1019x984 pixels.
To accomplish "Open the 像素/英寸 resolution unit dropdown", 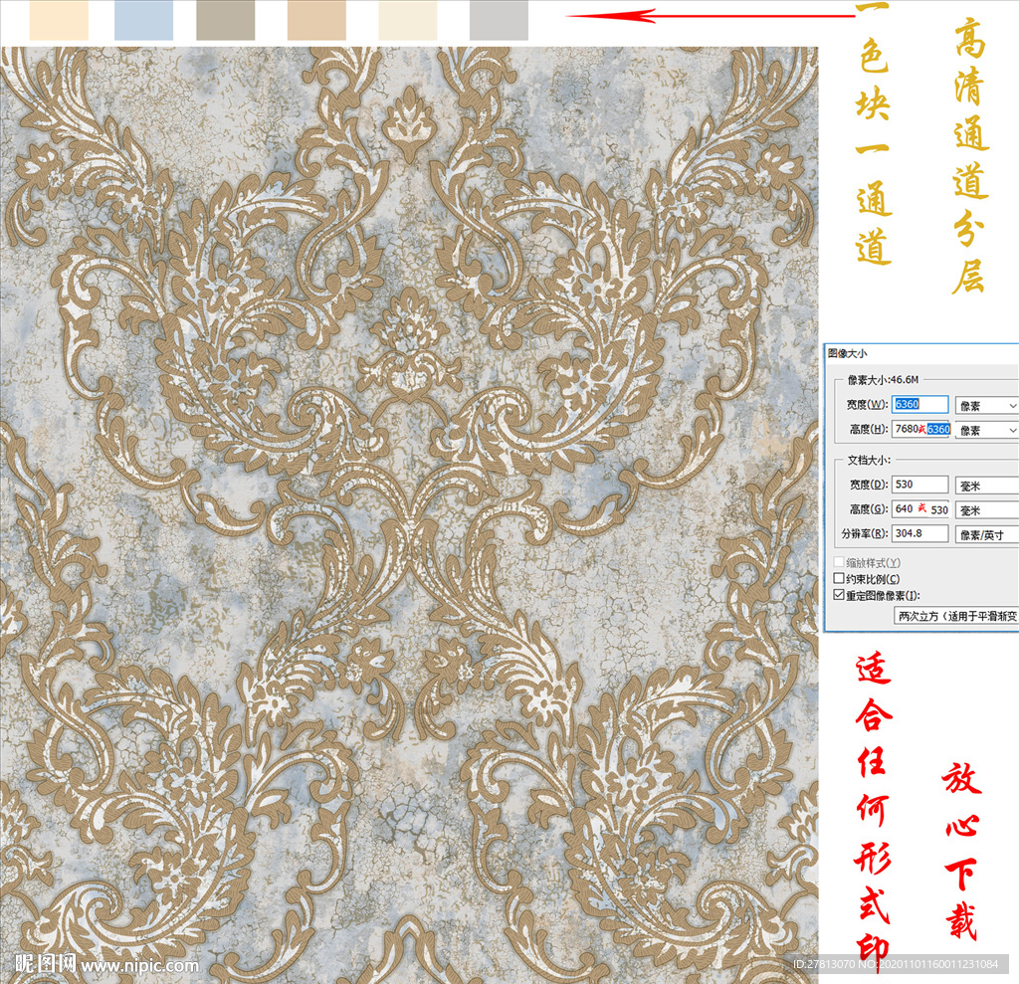I will (x=986, y=535).
